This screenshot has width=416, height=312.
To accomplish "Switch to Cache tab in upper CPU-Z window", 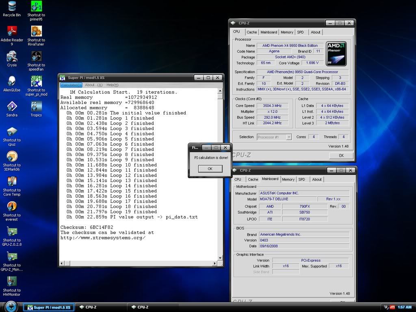I will coord(252,32).
